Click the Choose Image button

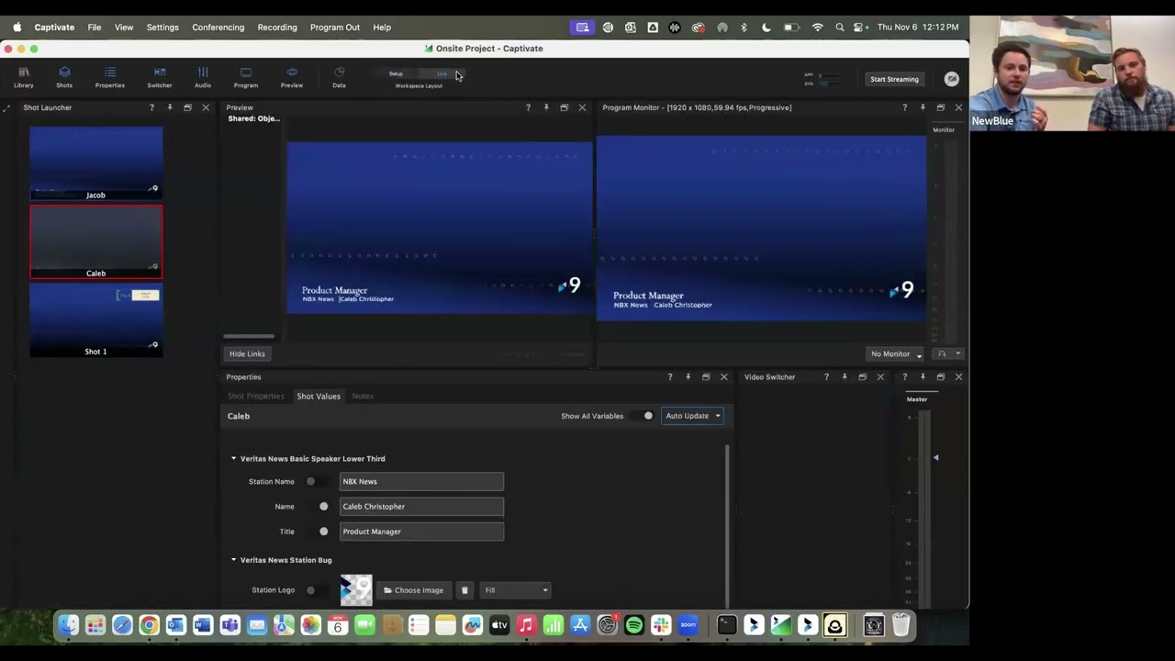[413, 590]
